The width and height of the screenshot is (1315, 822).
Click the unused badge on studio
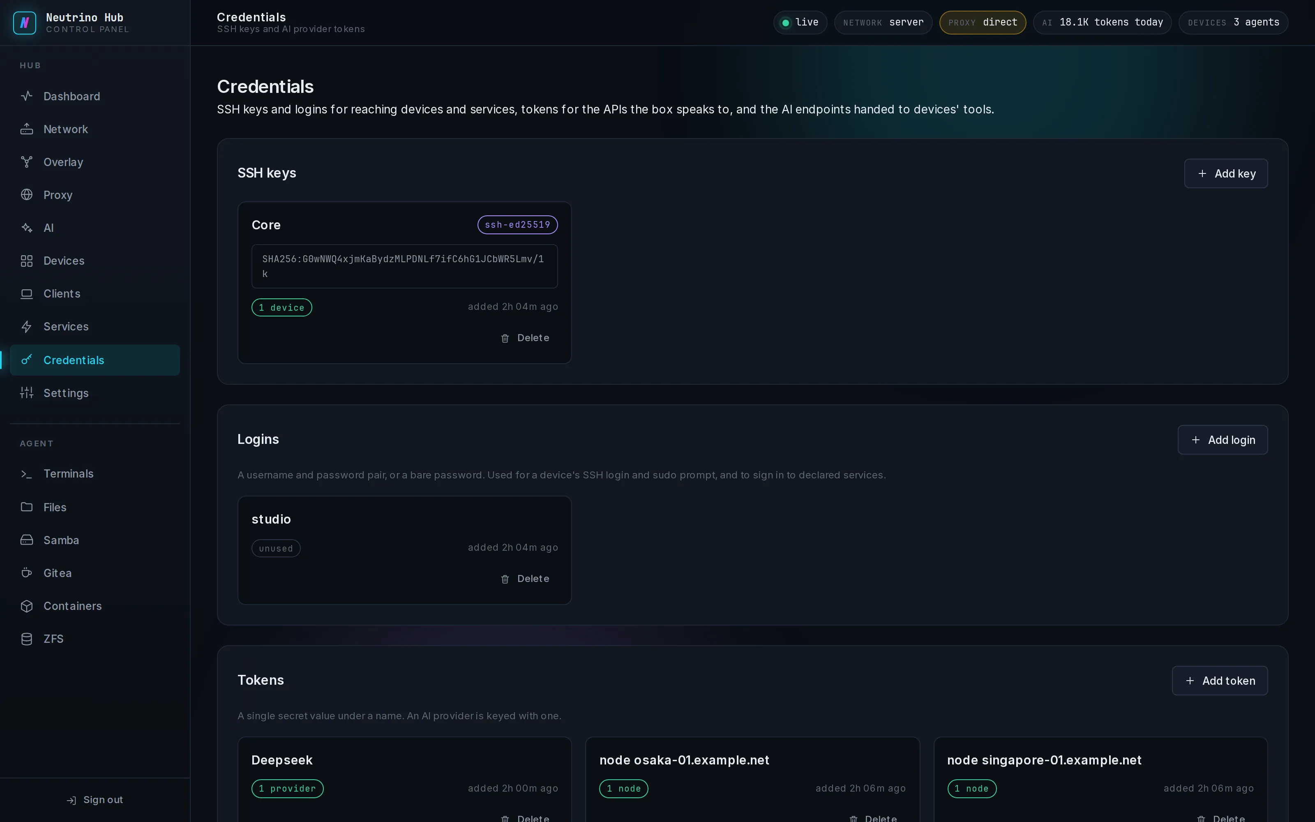[276, 549]
